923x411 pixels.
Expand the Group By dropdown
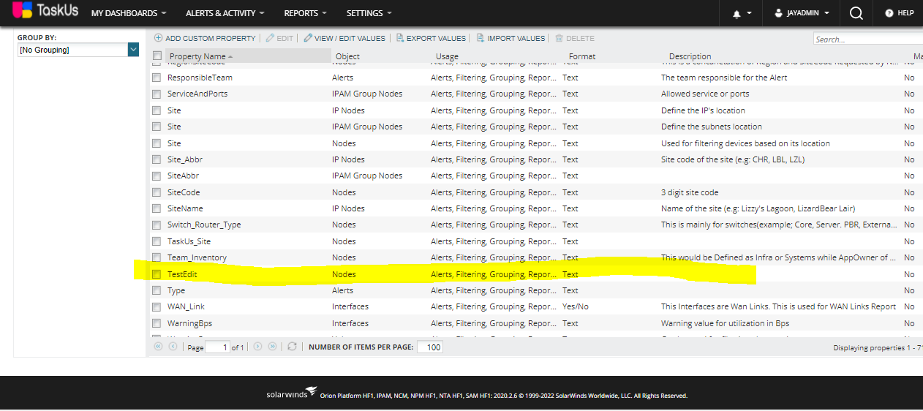pyautogui.click(x=133, y=50)
